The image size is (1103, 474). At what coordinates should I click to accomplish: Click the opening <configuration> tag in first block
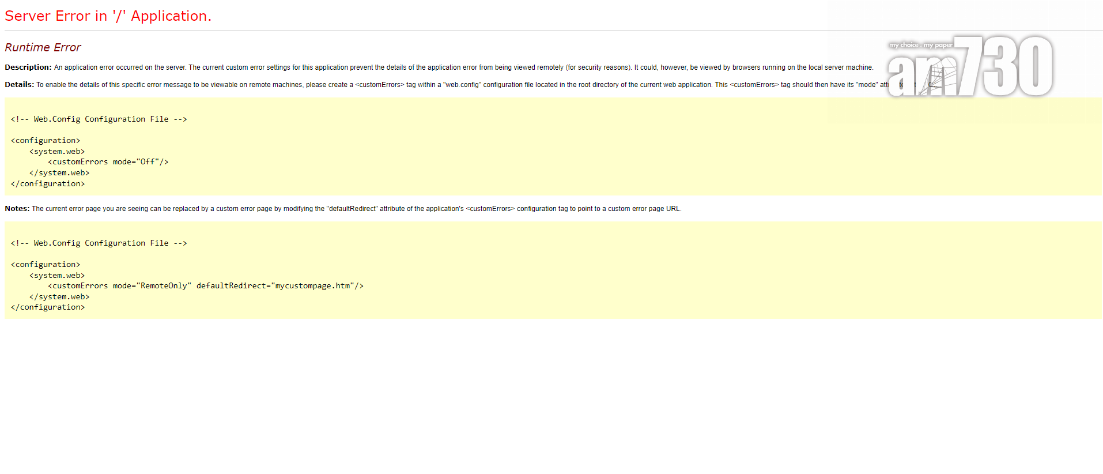coord(46,141)
